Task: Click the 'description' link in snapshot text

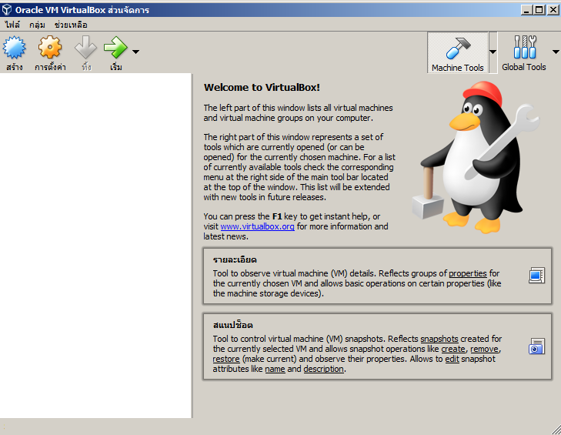Action: pos(323,369)
